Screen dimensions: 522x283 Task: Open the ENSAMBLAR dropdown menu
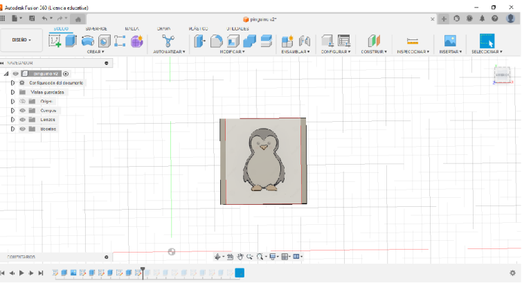tap(296, 52)
